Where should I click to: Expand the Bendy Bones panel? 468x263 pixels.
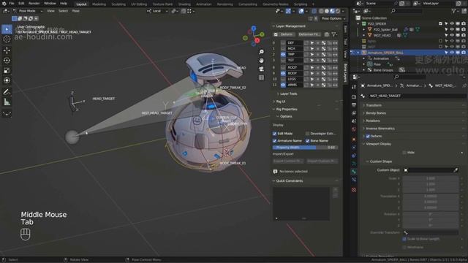tap(364, 113)
